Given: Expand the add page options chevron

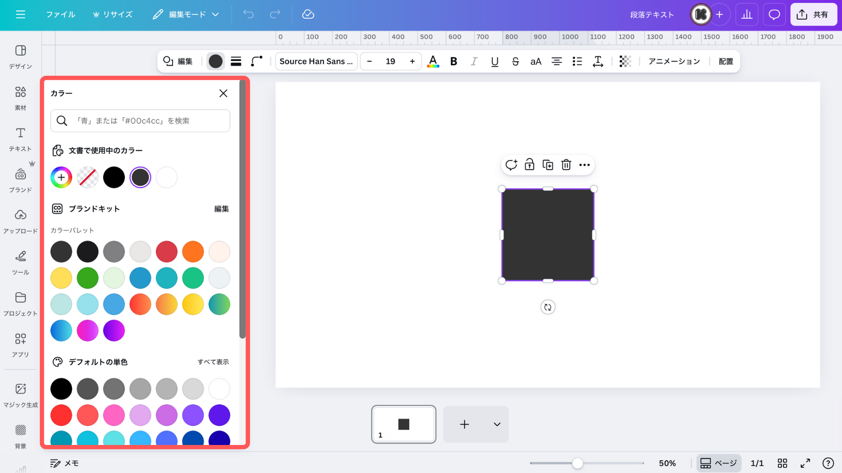Looking at the screenshot, I should point(497,424).
